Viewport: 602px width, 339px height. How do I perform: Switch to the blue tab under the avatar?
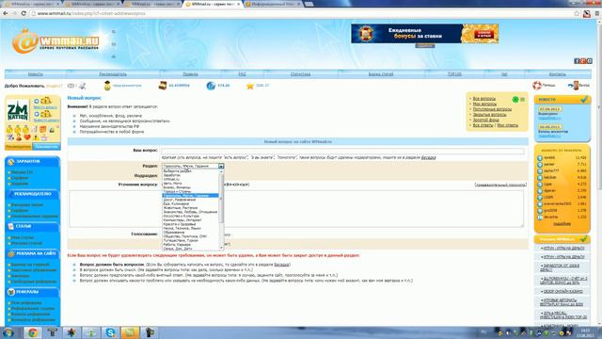click(x=46, y=147)
